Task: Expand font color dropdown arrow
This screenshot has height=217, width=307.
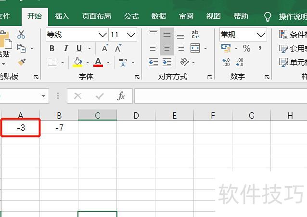Action: point(108,62)
